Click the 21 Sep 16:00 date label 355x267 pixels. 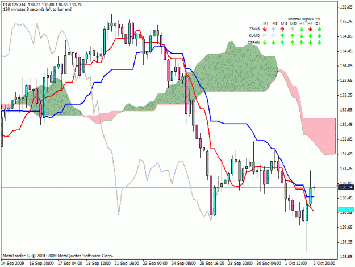(127, 264)
